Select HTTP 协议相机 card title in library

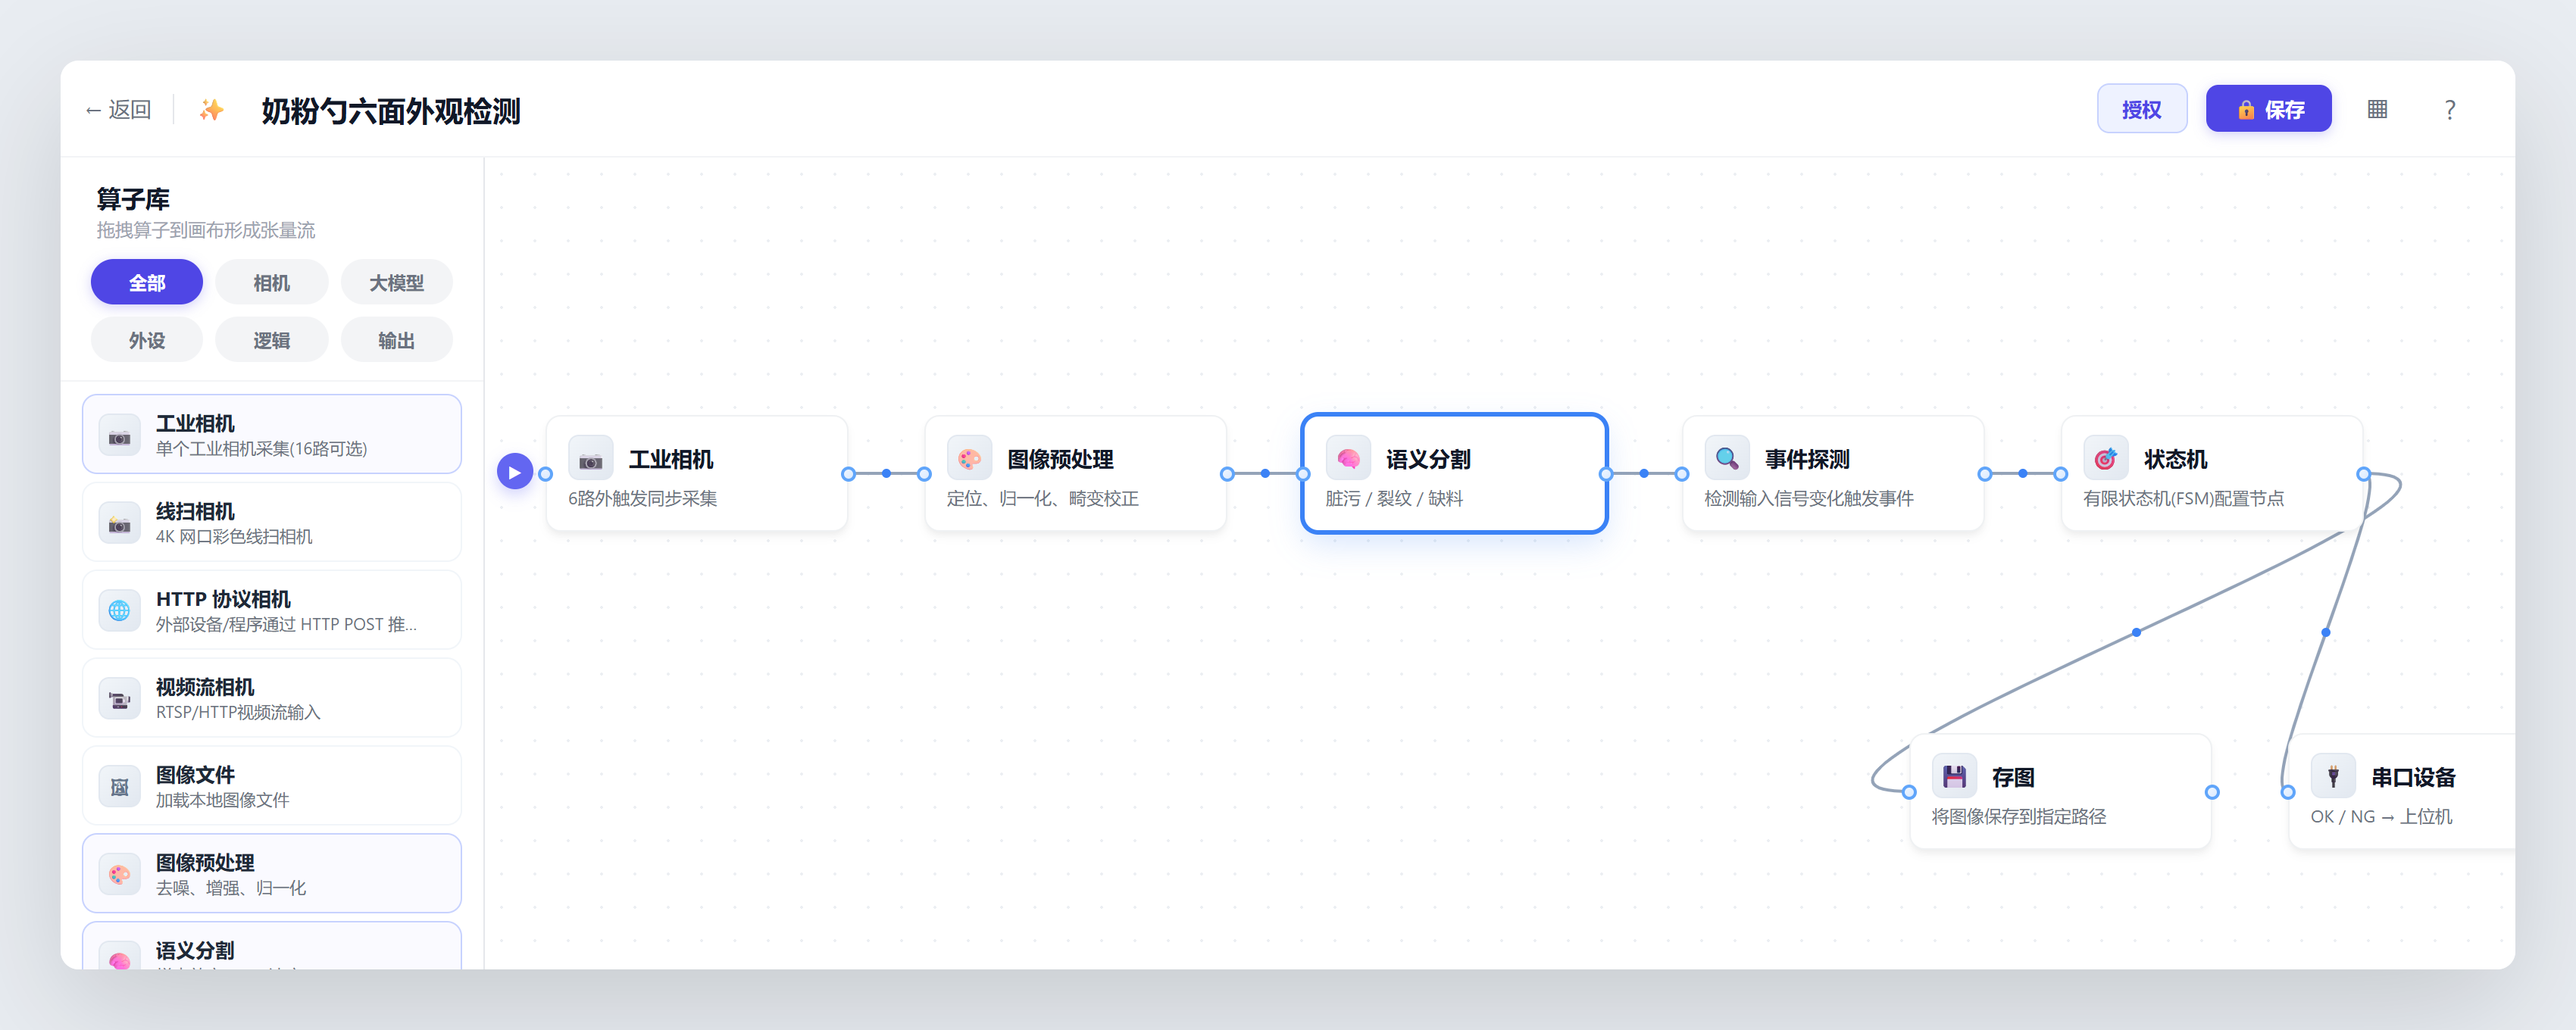(223, 599)
